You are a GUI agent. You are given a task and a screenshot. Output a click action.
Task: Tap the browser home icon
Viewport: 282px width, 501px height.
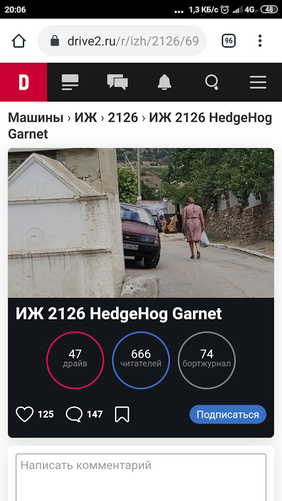19,41
